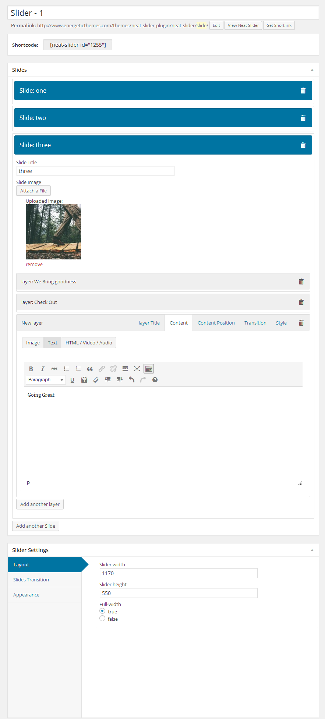Click Add another Slide button

(36, 526)
